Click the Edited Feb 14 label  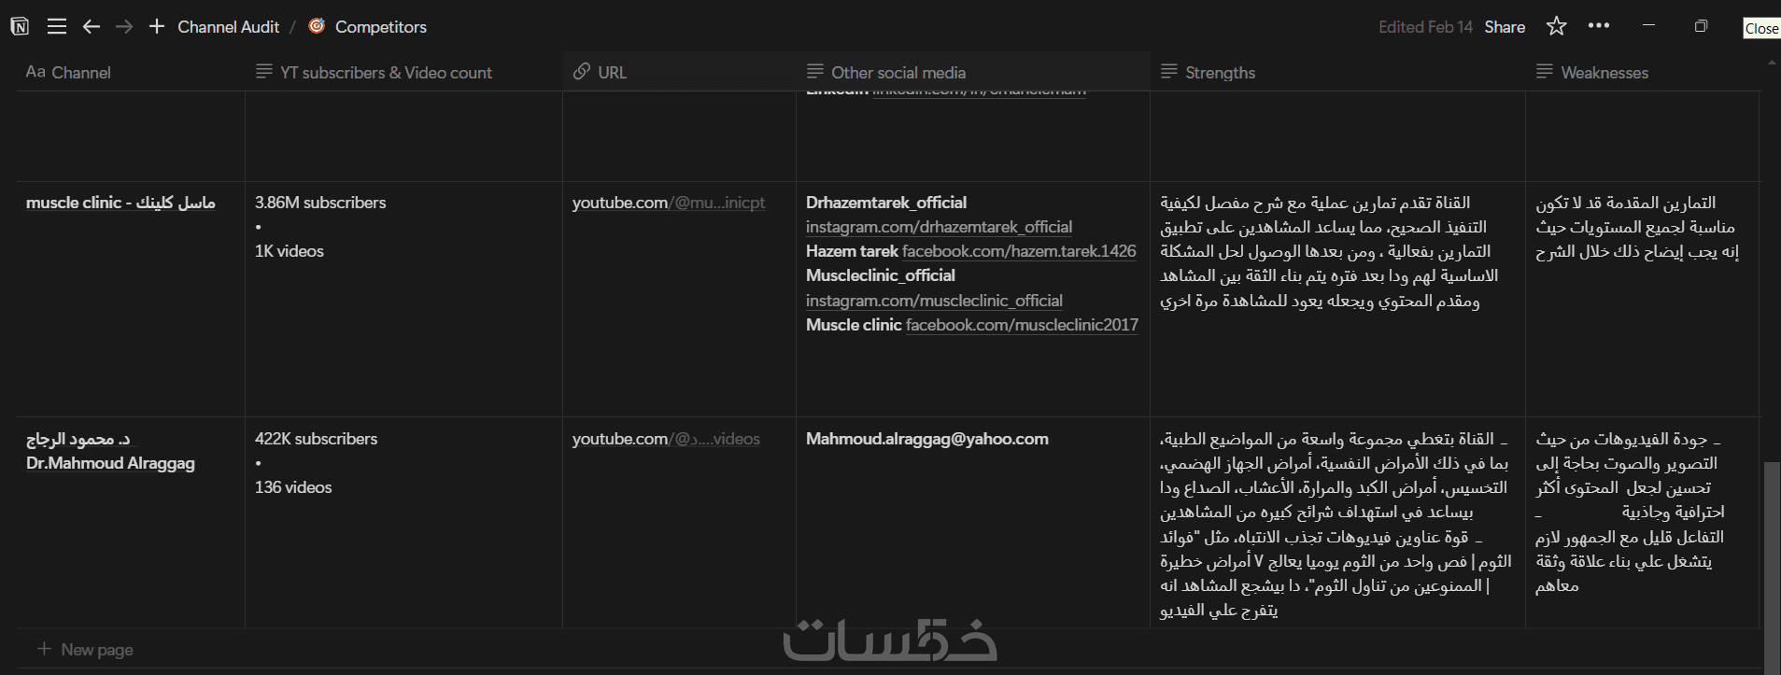point(1425,27)
